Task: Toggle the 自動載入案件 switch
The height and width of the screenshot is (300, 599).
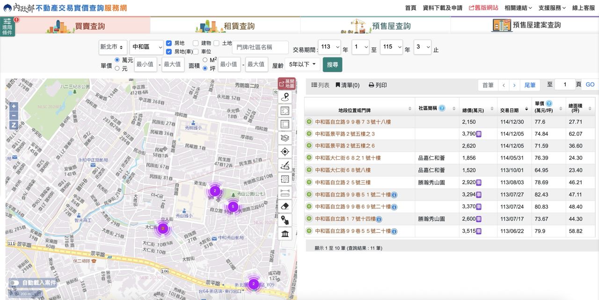Action: pyautogui.click(x=14, y=283)
